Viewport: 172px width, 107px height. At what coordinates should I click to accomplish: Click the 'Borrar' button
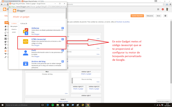(158, 16)
